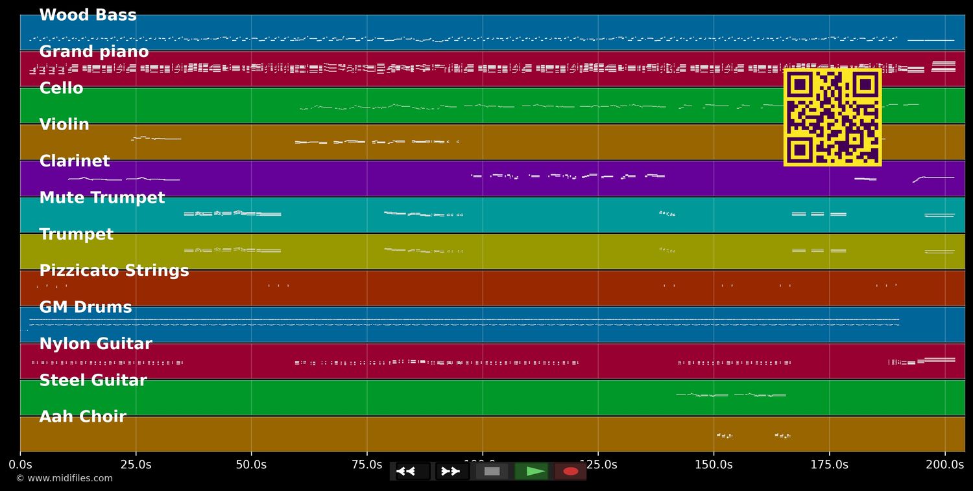The height and width of the screenshot is (491, 973).
Task: Select the Cello track label
Action: (62, 88)
